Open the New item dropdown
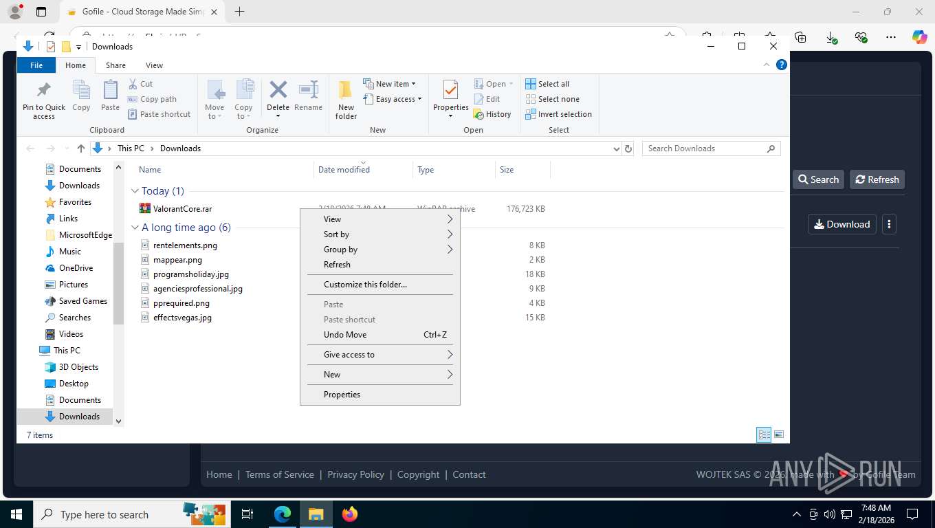The image size is (935, 528). point(389,84)
